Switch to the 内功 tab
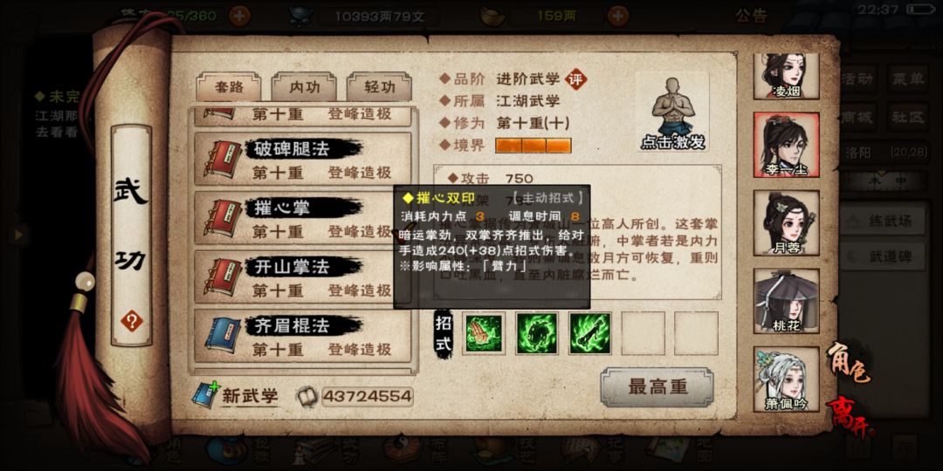 pos(305,87)
